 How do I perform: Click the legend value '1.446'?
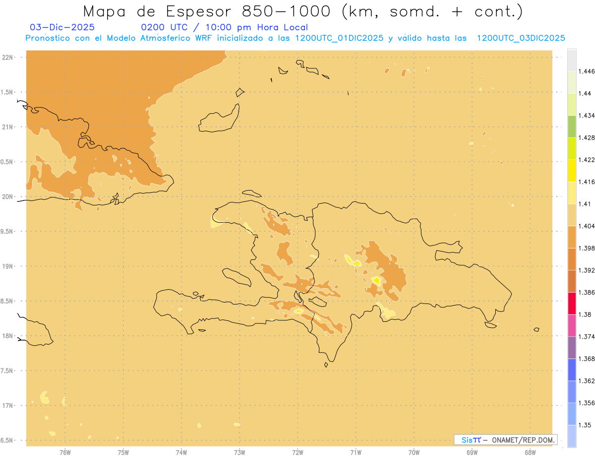(587, 71)
